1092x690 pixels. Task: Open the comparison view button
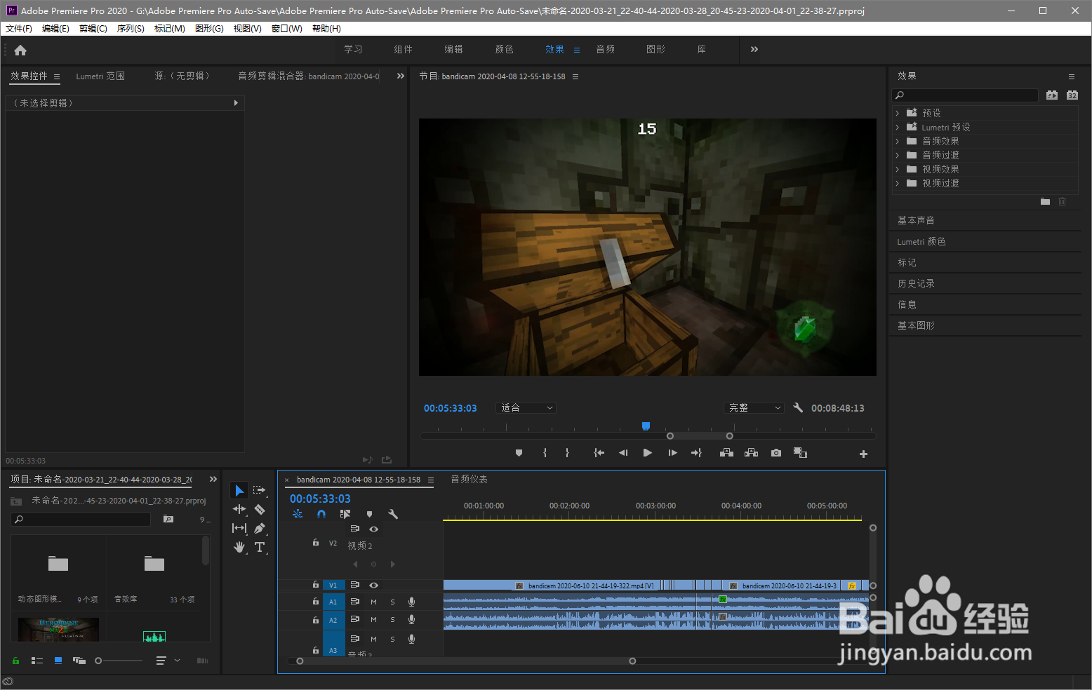(x=801, y=453)
